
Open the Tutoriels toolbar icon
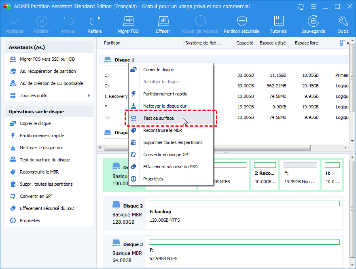278,21
